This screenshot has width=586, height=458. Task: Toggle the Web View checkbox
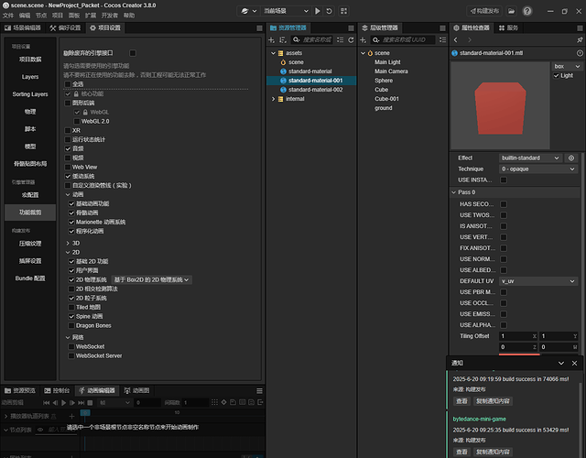(68, 167)
